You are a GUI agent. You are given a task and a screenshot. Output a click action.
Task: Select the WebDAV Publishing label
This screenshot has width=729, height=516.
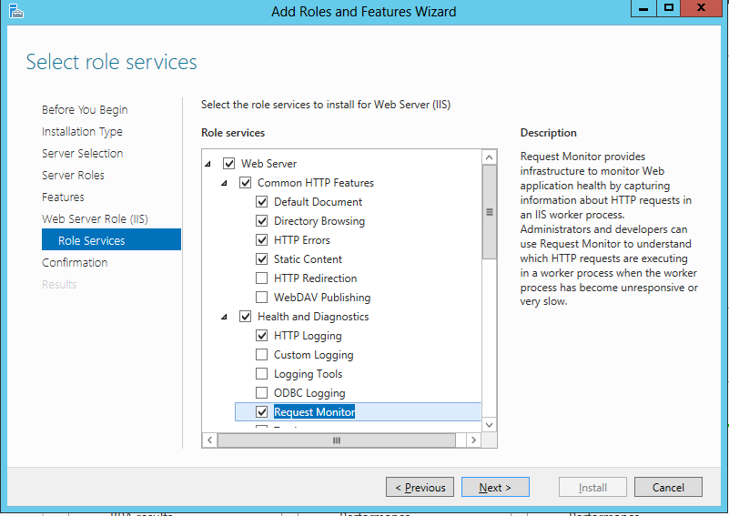322,297
